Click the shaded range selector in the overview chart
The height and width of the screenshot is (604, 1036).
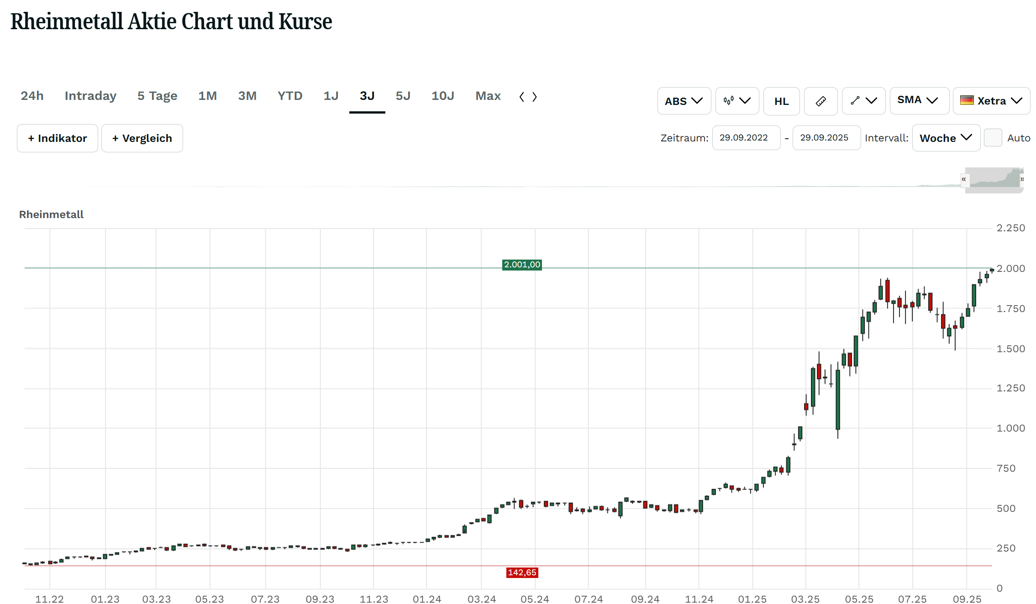point(994,180)
